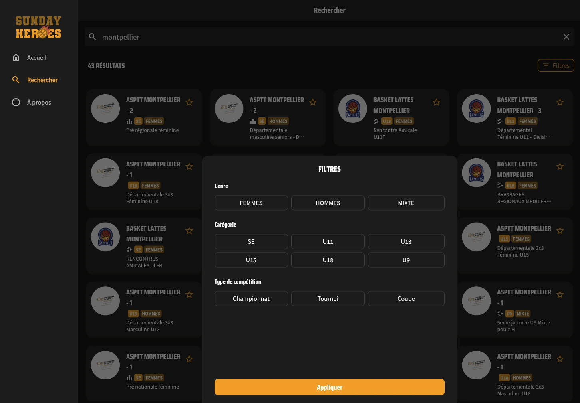This screenshot has width=580, height=403.
Task: Click ranking icon on Départementale masculine seniors card
Action: [253, 121]
